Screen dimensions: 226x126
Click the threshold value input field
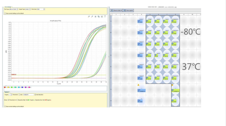(x=29, y=95)
